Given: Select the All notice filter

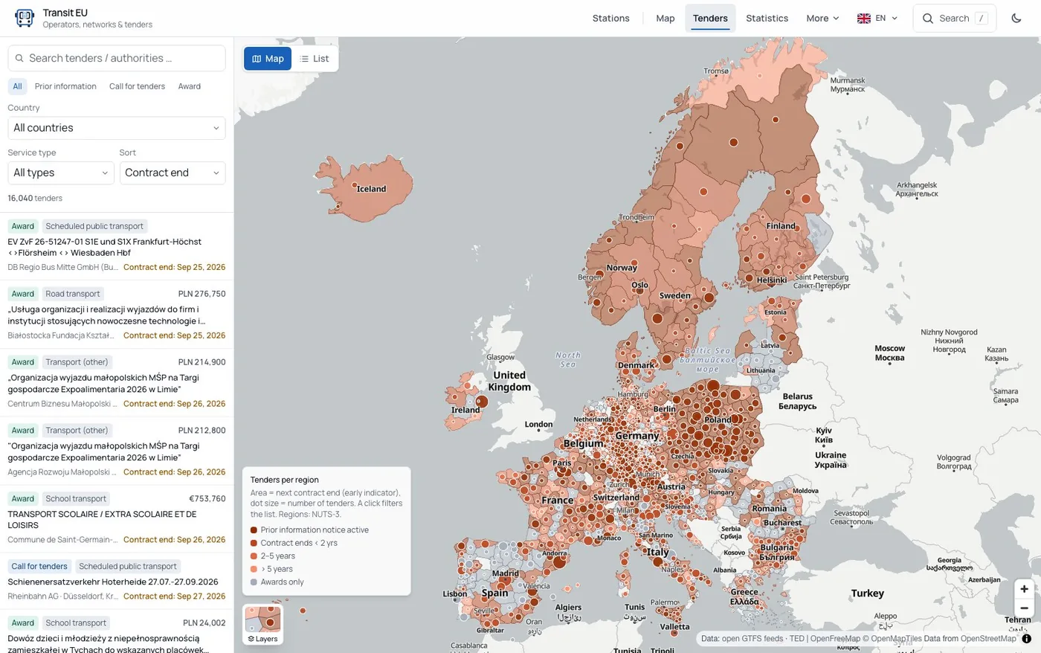Looking at the screenshot, I should pos(18,86).
